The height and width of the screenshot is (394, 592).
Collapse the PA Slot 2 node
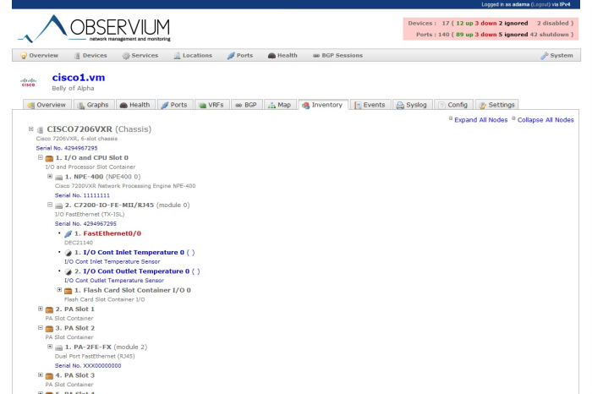coord(41,327)
